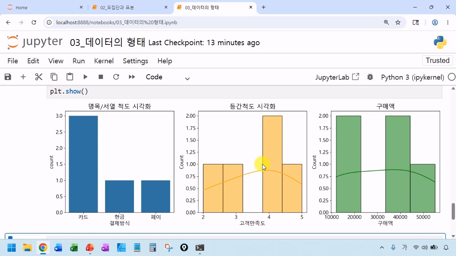
Task: Bookmark this page with star icon
Action: point(398,22)
